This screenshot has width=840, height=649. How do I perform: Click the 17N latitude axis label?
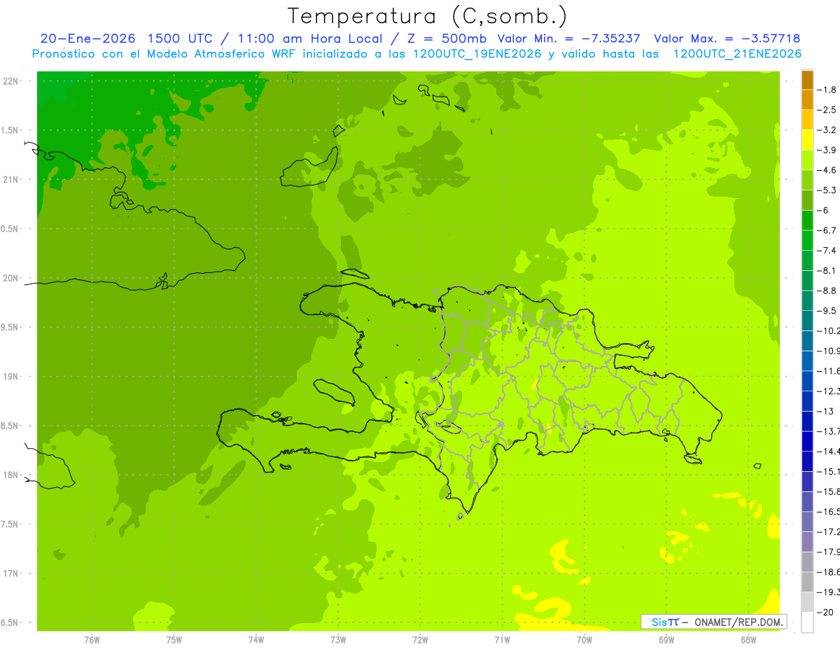pyautogui.click(x=12, y=574)
